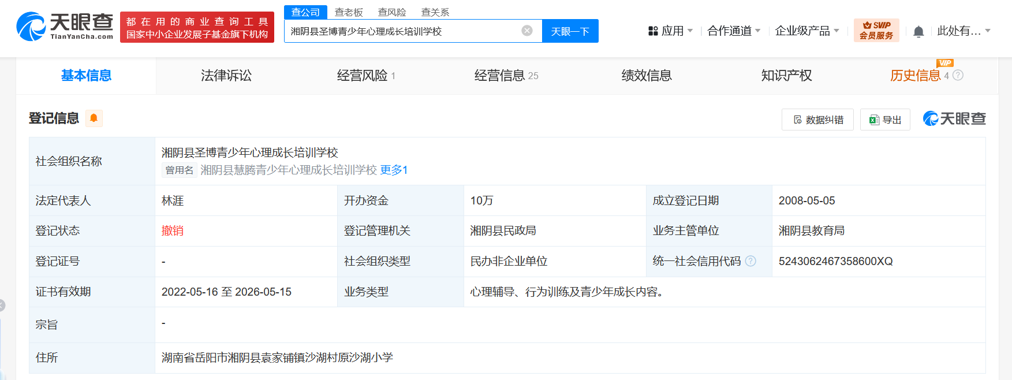Click 湘阴县教育局 cell
This screenshot has height=380, width=1012.
(811, 231)
